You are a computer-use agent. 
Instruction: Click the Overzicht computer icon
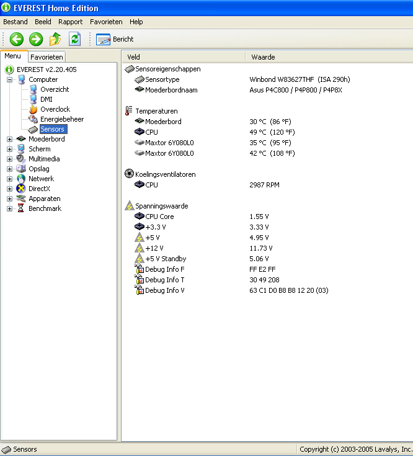coord(33,89)
